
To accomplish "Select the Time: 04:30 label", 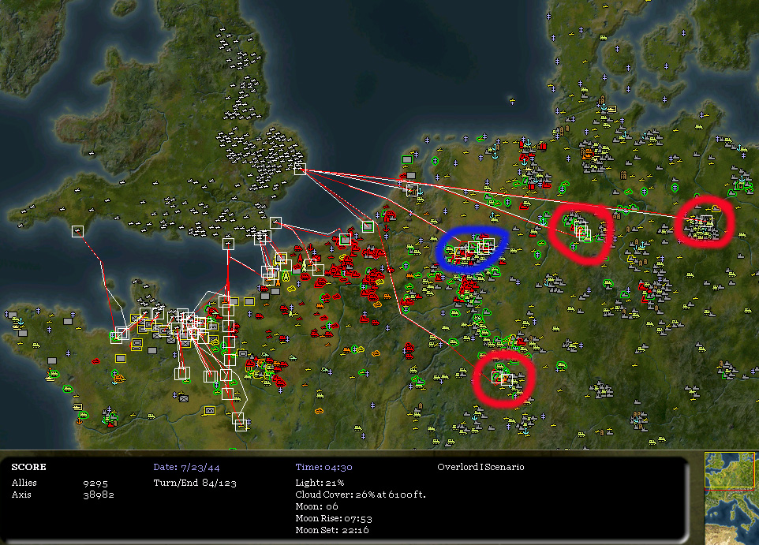I will click(323, 467).
